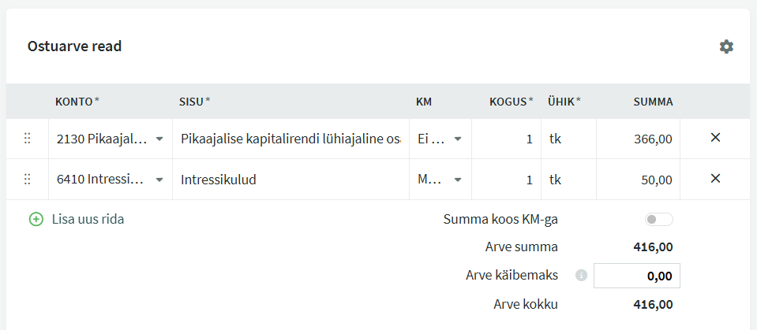The width and height of the screenshot is (757, 330).
Task: Click Lisa uus rida link
Action: 88,220
